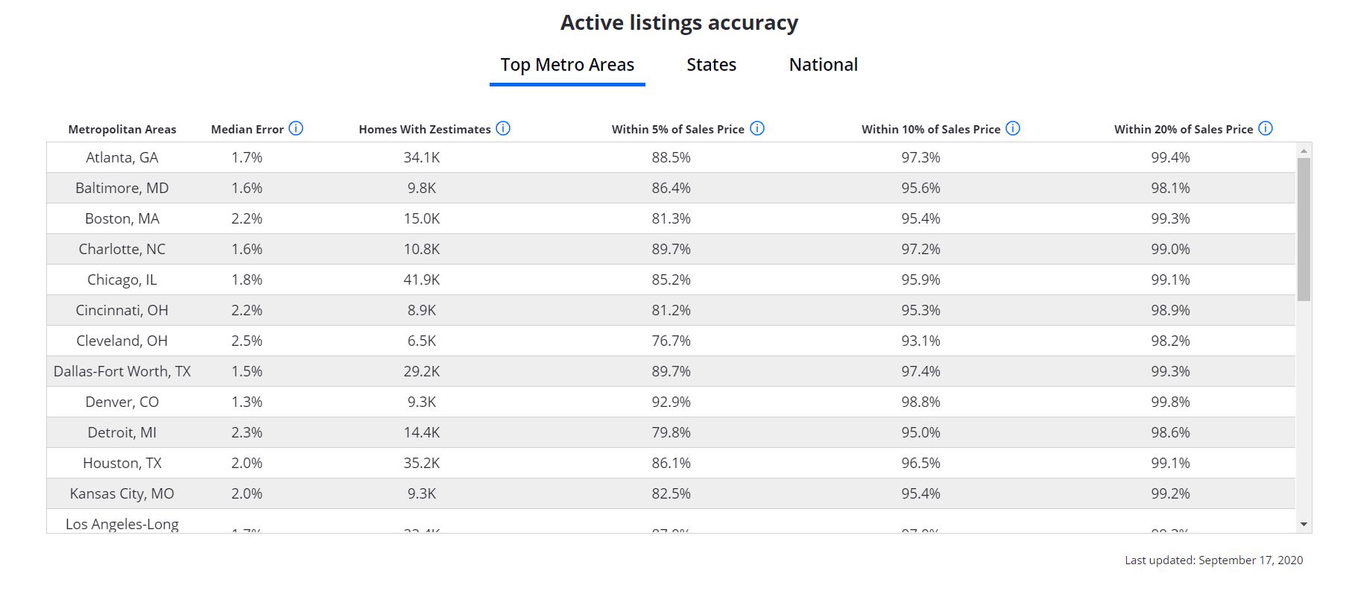Click the Homes With Zestimates info icon
This screenshot has width=1349, height=594.
point(503,128)
